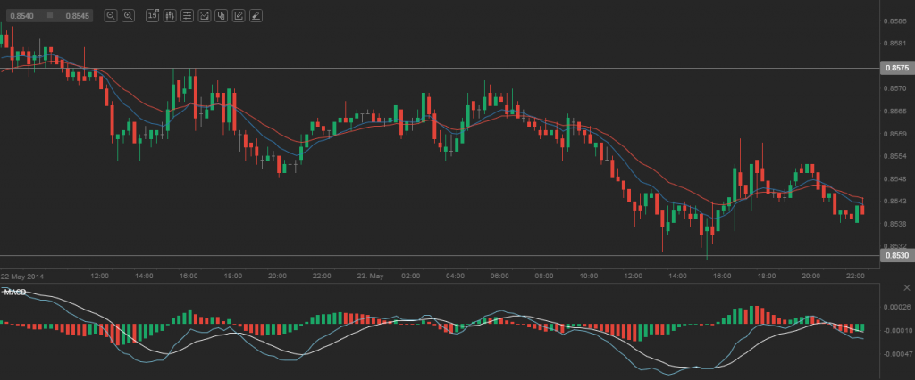Screen dimensions: 915x380
Task: Select the eraser tool in the toolbar
Action: (x=256, y=15)
